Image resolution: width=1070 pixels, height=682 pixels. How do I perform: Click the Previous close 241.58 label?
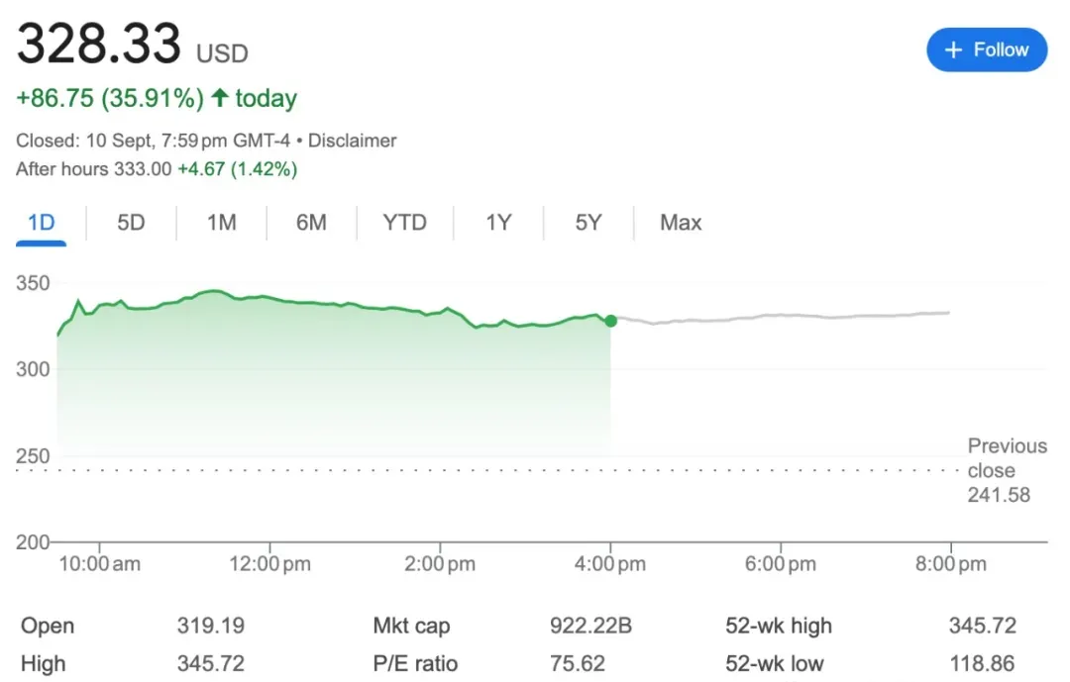point(1007,470)
